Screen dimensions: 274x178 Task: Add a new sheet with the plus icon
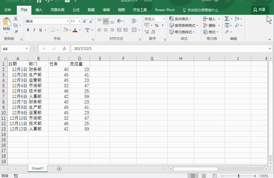[59, 169]
